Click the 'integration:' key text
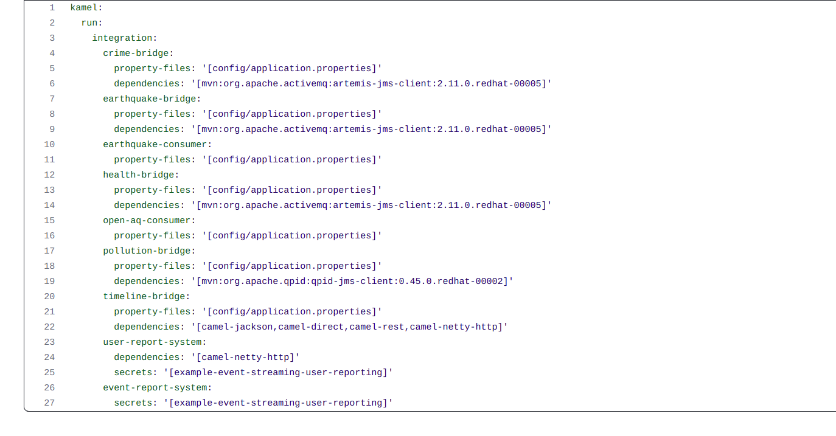This screenshot has height=436, width=836. [125, 38]
